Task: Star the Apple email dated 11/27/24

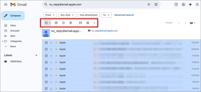Action: (x=51, y=56)
